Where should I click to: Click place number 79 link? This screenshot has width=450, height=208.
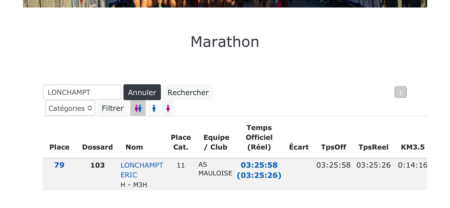pos(59,165)
